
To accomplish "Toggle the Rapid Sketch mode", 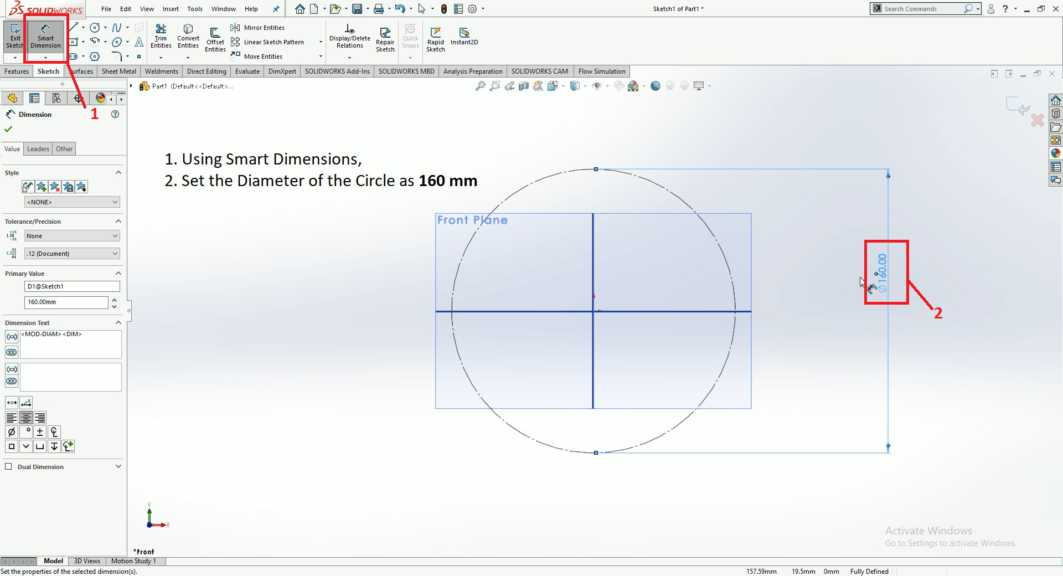I will click(436, 40).
